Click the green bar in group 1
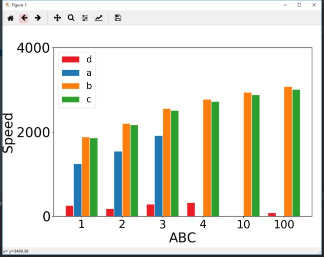The image size is (324, 257). click(x=94, y=177)
